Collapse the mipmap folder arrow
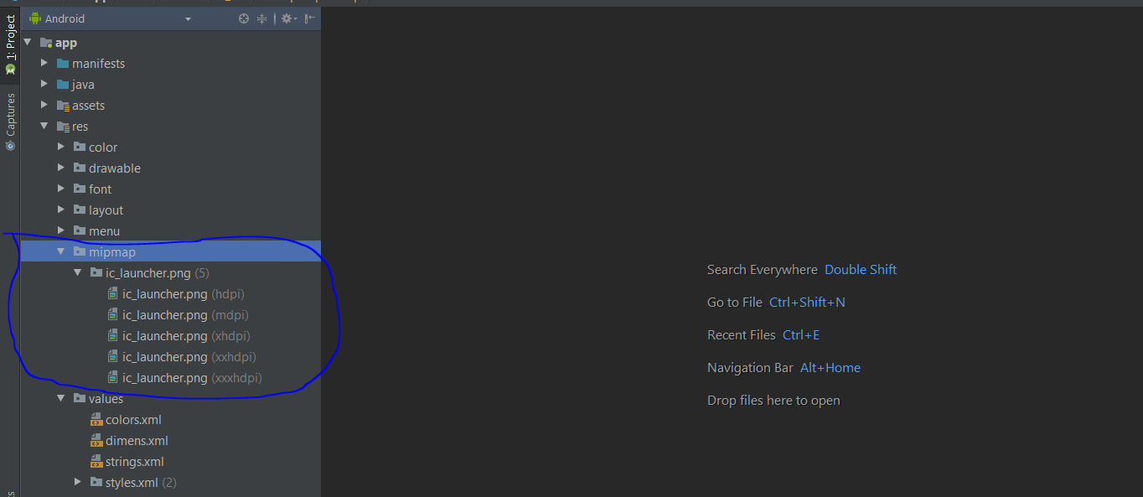Screen dimensions: 1143x497 [61, 252]
